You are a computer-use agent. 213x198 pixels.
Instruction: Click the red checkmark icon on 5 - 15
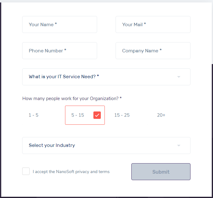tap(97, 115)
